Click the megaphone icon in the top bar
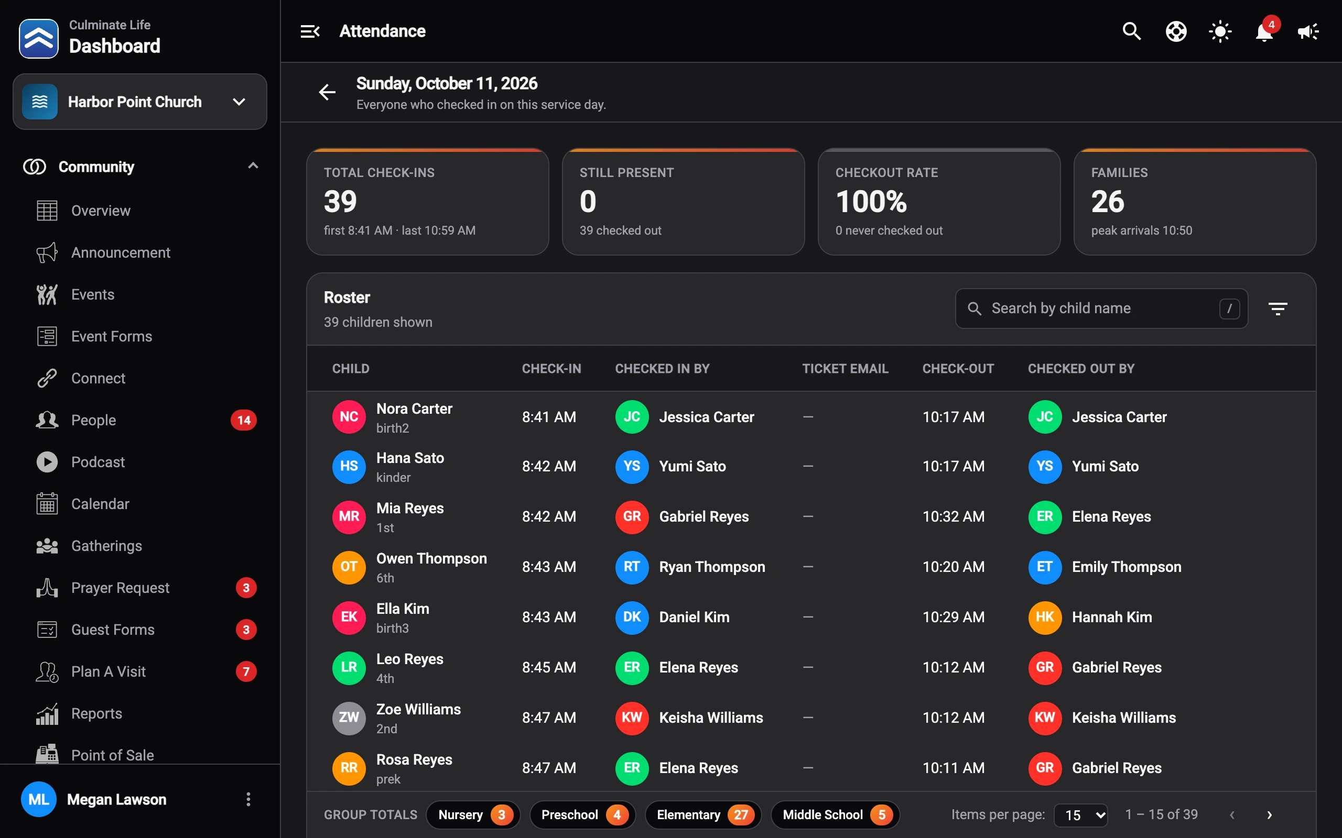The height and width of the screenshot is (838, 1342). point(1308,31)
